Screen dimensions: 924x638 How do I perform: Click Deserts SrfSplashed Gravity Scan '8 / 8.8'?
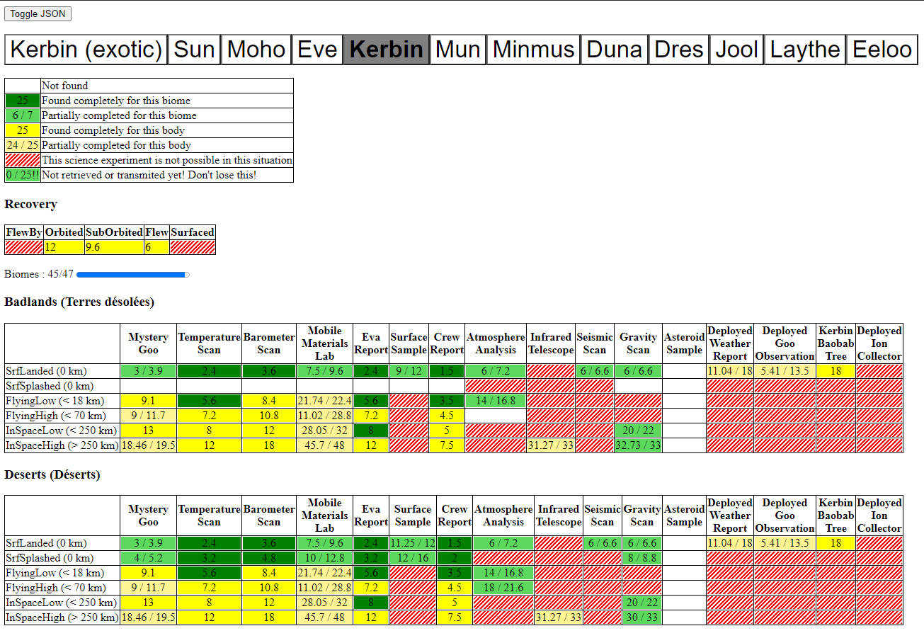point(641,558)
